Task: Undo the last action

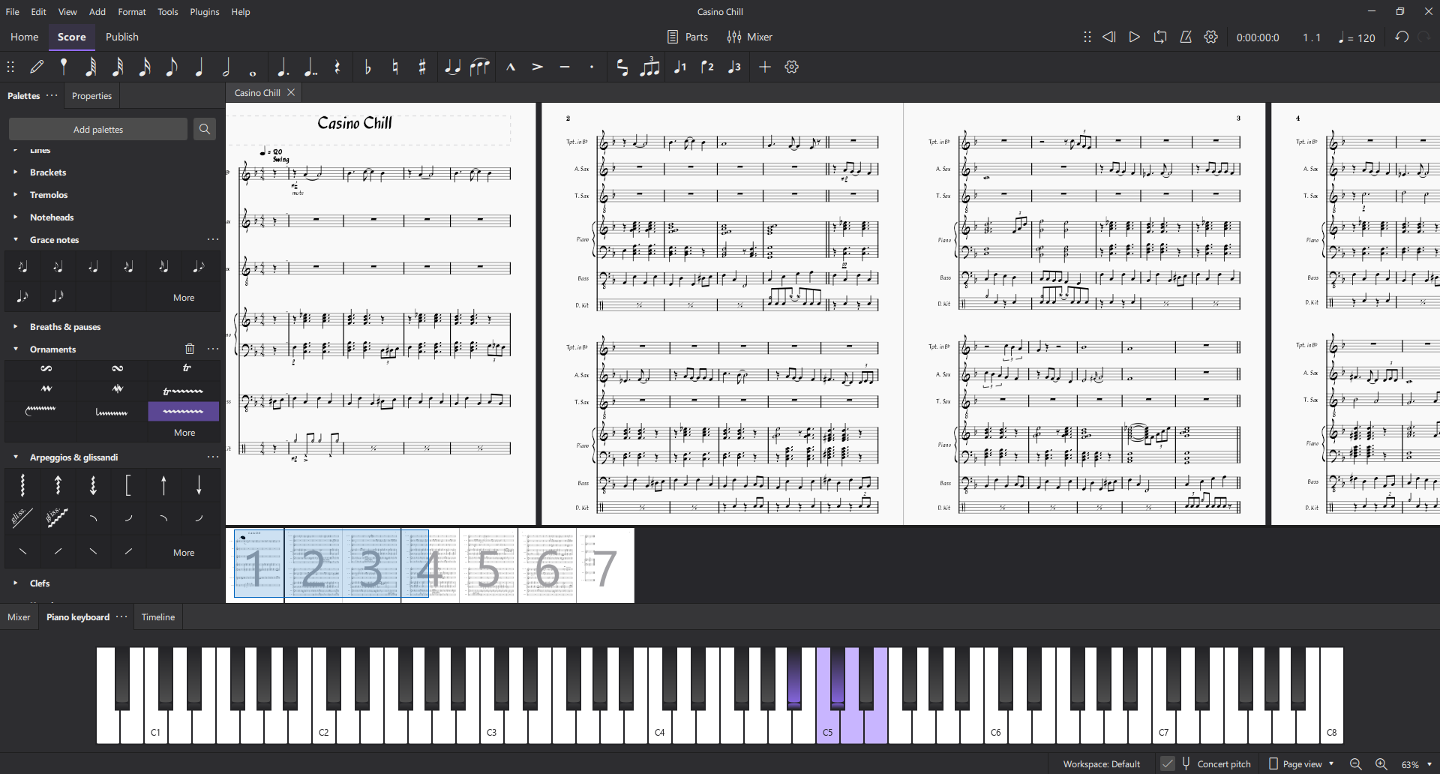Action: pos(1401,37)
